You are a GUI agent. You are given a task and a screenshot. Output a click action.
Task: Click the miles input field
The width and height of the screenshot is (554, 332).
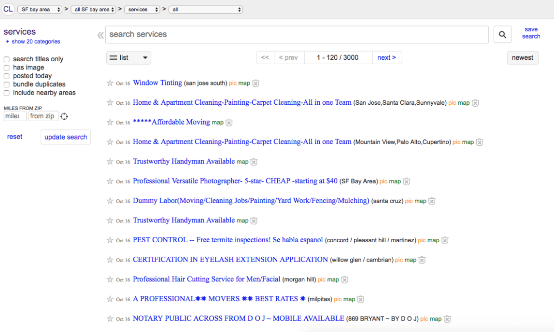point(15,116)
